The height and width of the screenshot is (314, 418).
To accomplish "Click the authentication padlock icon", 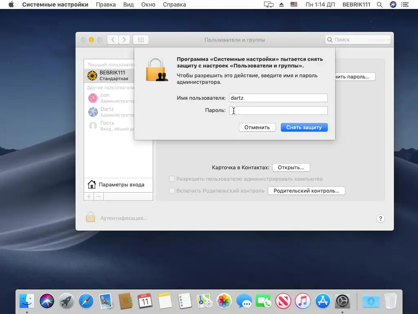I will pos(90,217).
